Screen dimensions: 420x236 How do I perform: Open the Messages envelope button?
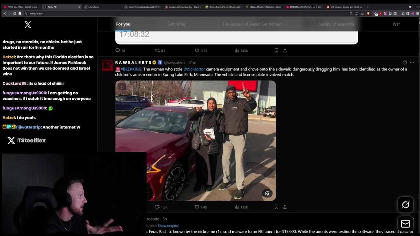pos(406,224)
